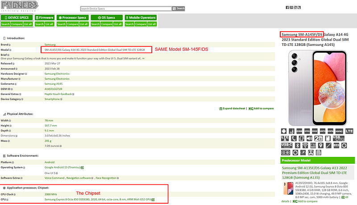The width and height of the screenshot is (357, 205).
Task: Click the EDGE network icon
Action: [315, 131]
